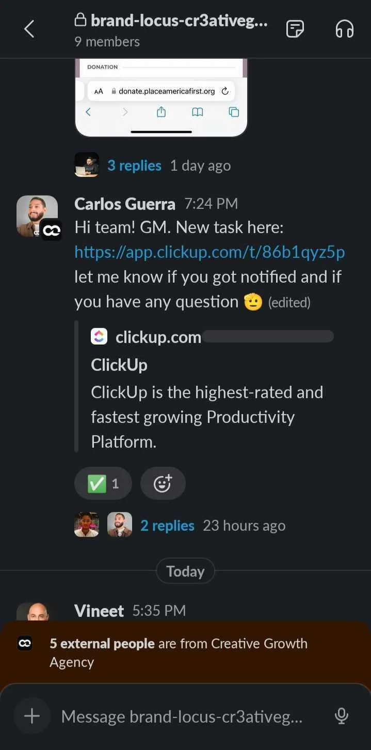Open the donation page screenshot image

click(x=161, y=97)
